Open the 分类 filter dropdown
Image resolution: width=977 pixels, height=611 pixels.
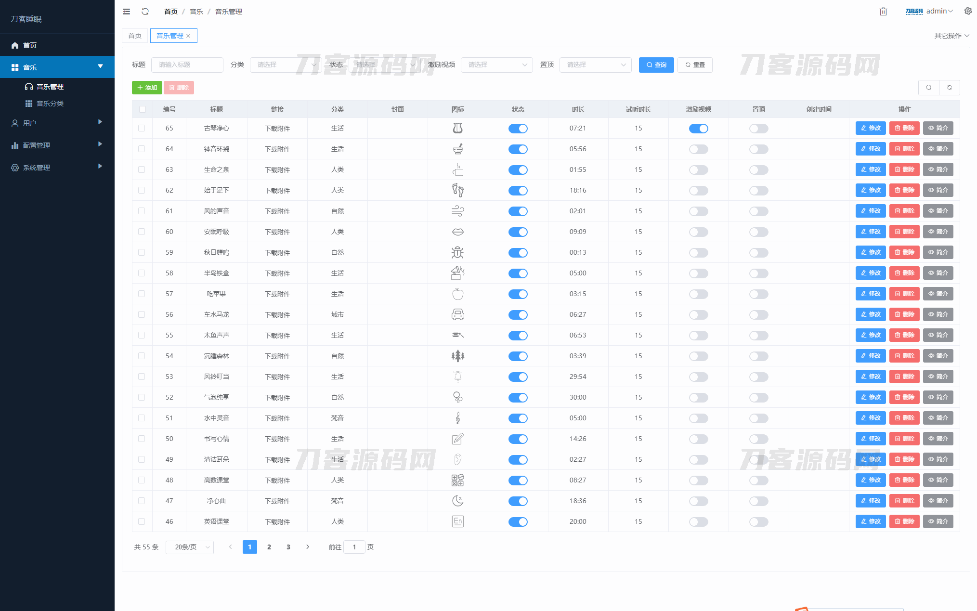(x=285, y=65)
